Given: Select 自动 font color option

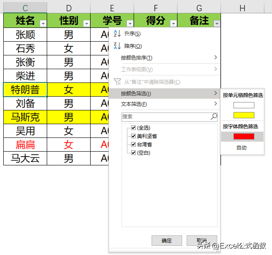Looking at the screenshot, I should (x=242, y=148).
